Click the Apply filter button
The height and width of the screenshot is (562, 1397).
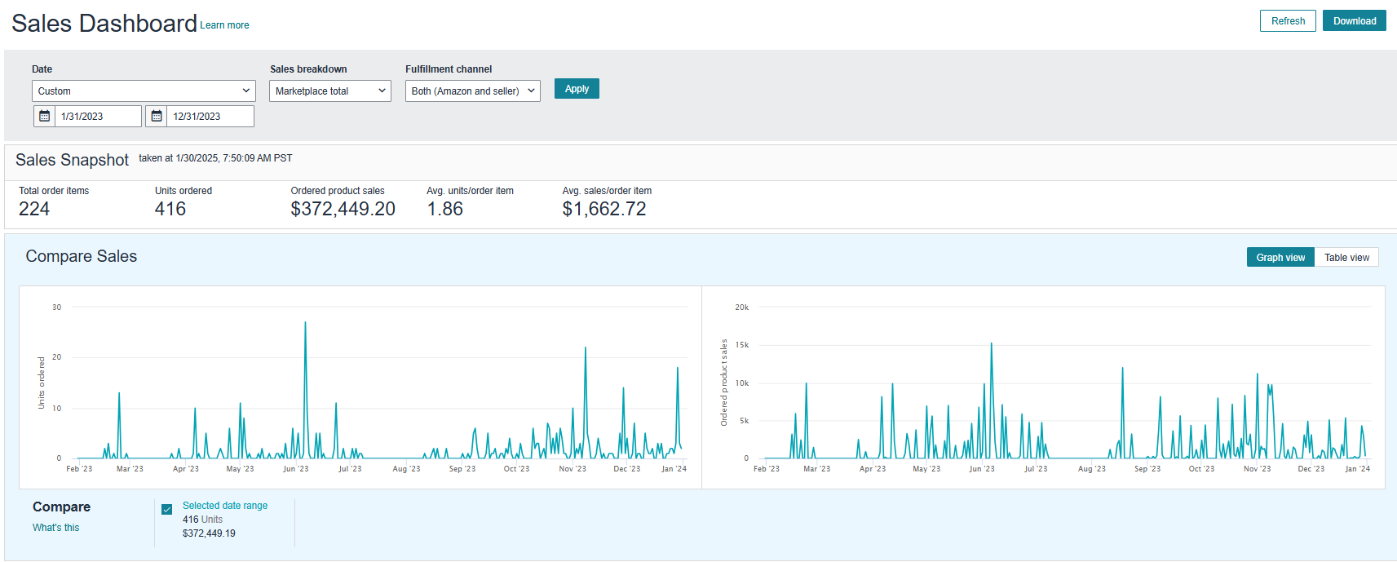coord(577,89)
